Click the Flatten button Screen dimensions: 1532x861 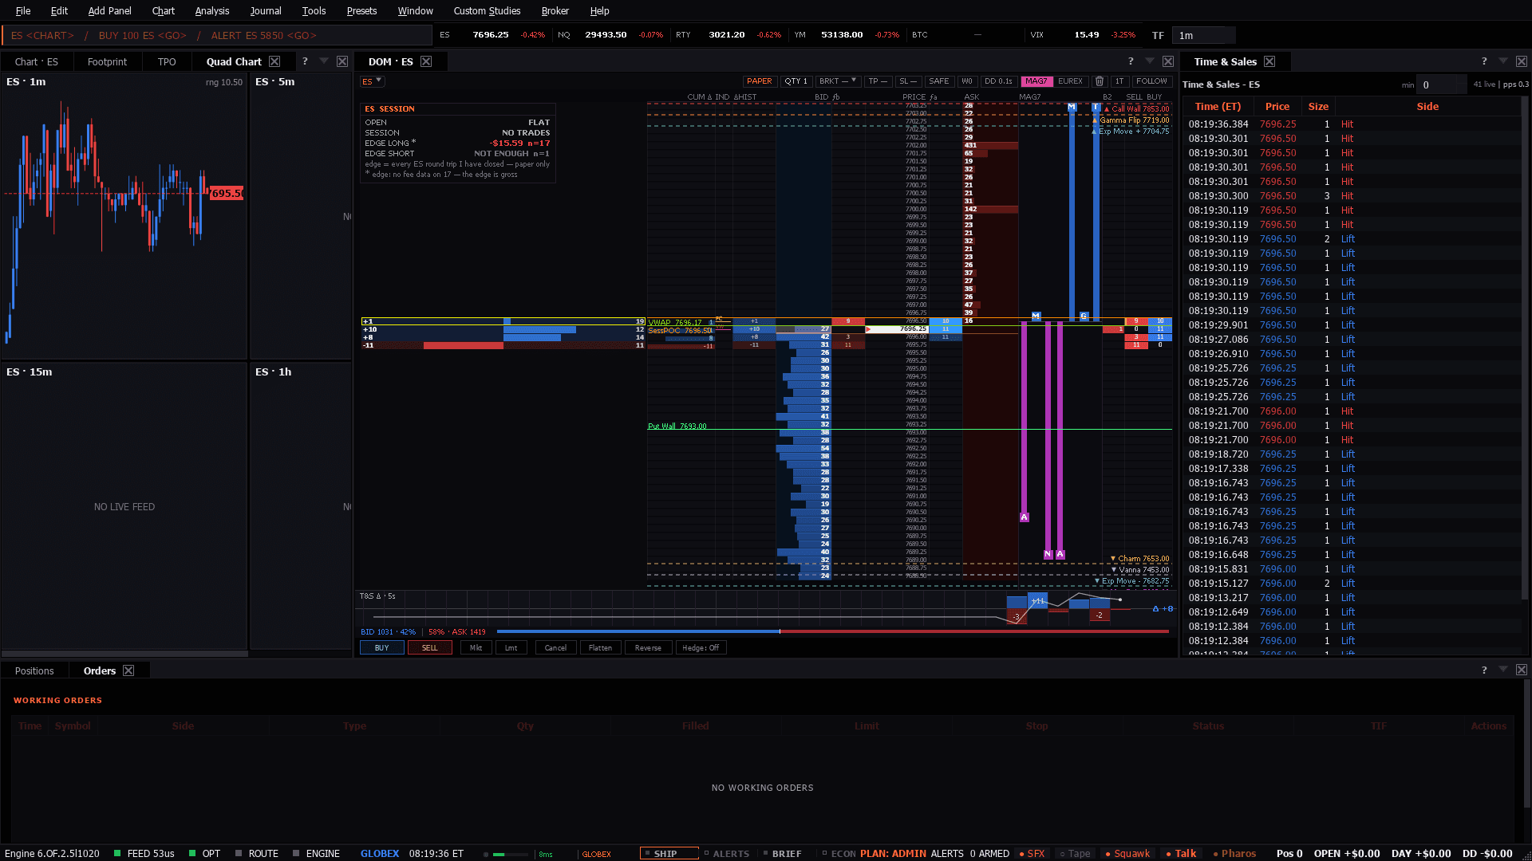(600, 648)
